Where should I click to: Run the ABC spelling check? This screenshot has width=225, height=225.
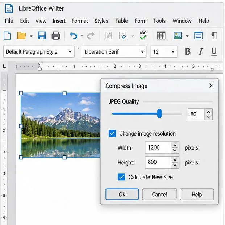click(x=143, y=35)
